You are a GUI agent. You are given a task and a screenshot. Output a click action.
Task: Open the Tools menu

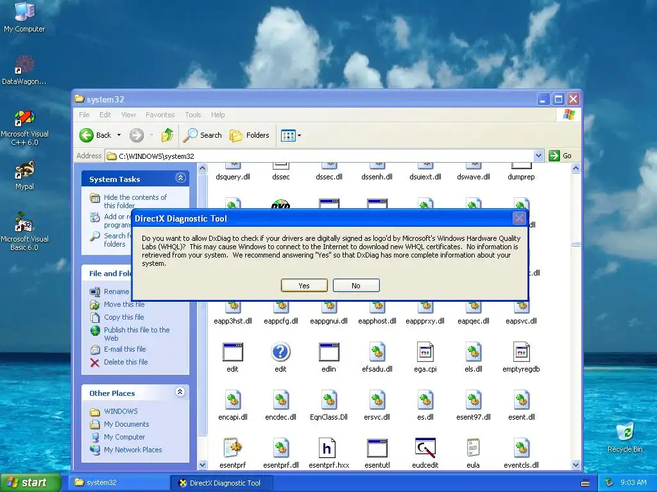coord(193,115)
